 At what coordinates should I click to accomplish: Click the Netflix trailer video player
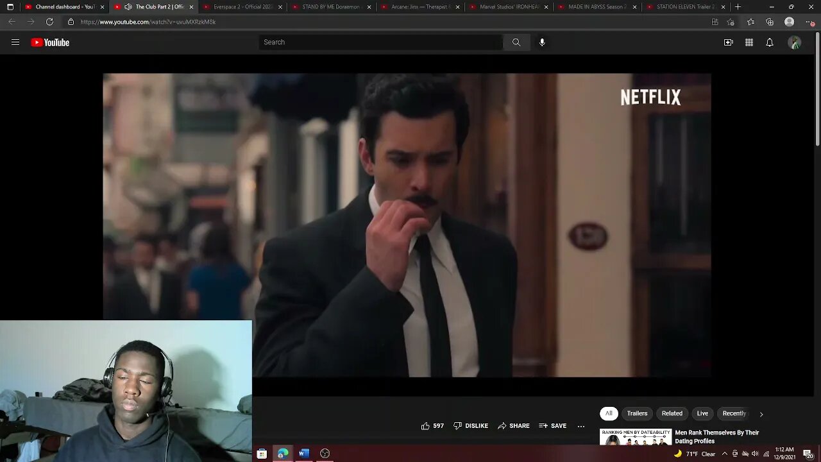click(x=407, y=225)
